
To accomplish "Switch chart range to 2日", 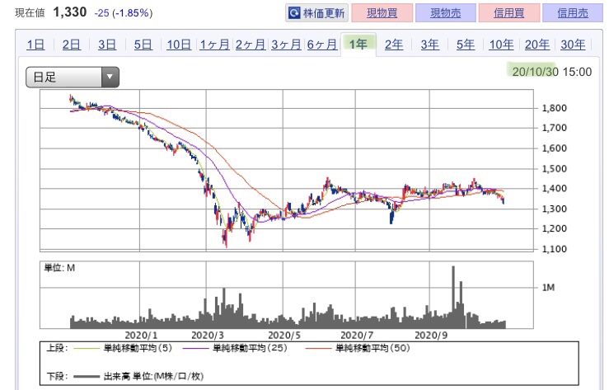I will pyautogui.click(x=72, y=45).
